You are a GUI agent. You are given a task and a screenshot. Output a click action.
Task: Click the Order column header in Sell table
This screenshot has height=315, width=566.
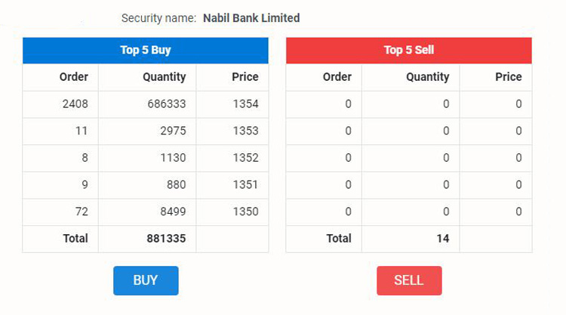[337, 77]
